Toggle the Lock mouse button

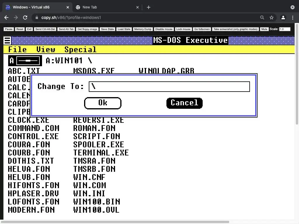click(183, 29)
